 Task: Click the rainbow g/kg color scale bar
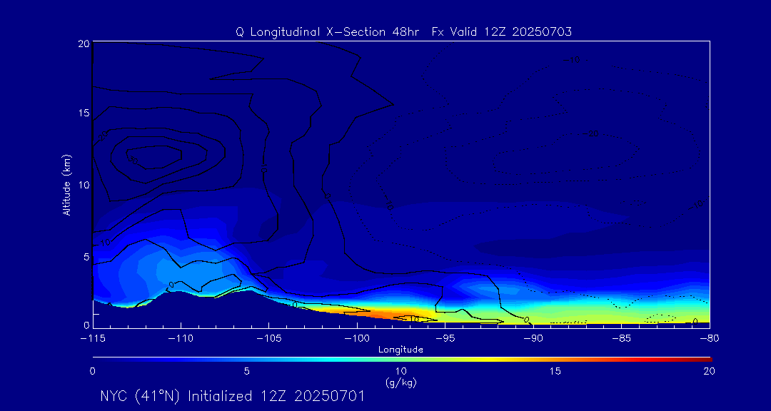[402, 360]
